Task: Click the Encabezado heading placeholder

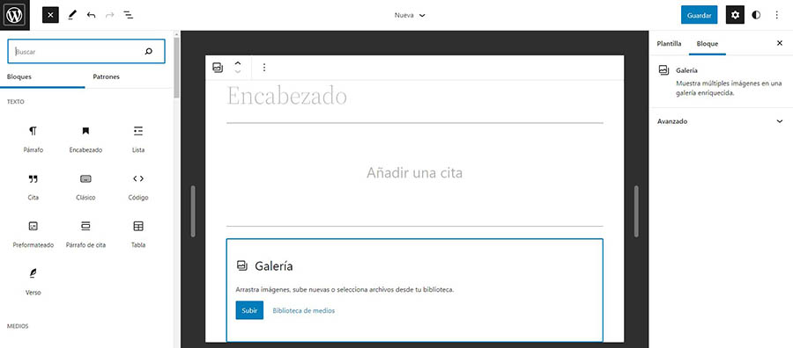Action: 286,96
